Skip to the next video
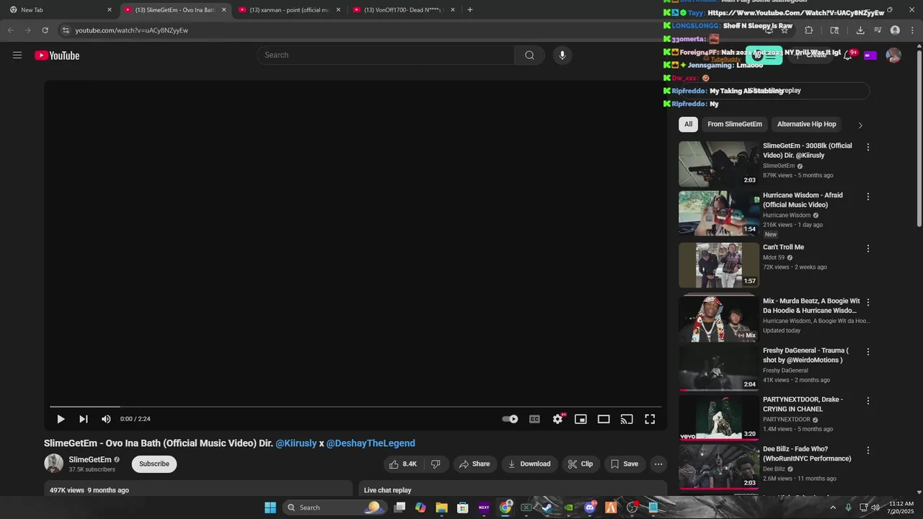Viewport: 923px width, 519px height. 84,419
